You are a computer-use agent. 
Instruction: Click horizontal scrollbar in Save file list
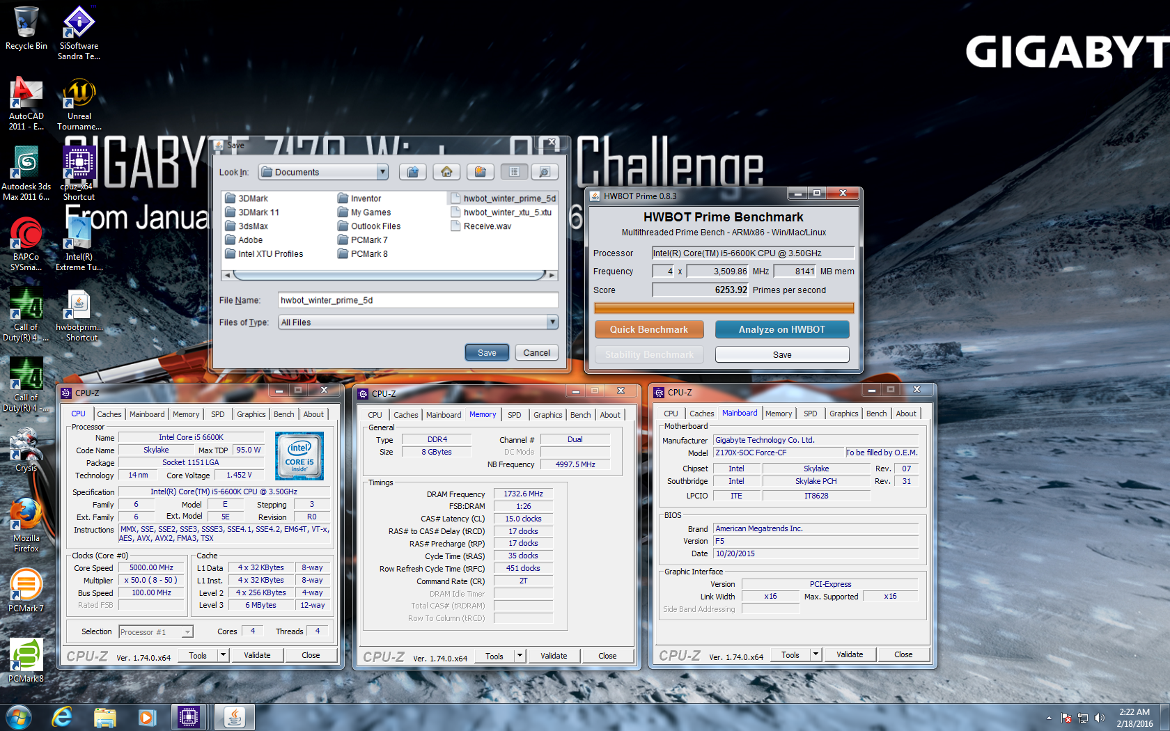point(389,276)
